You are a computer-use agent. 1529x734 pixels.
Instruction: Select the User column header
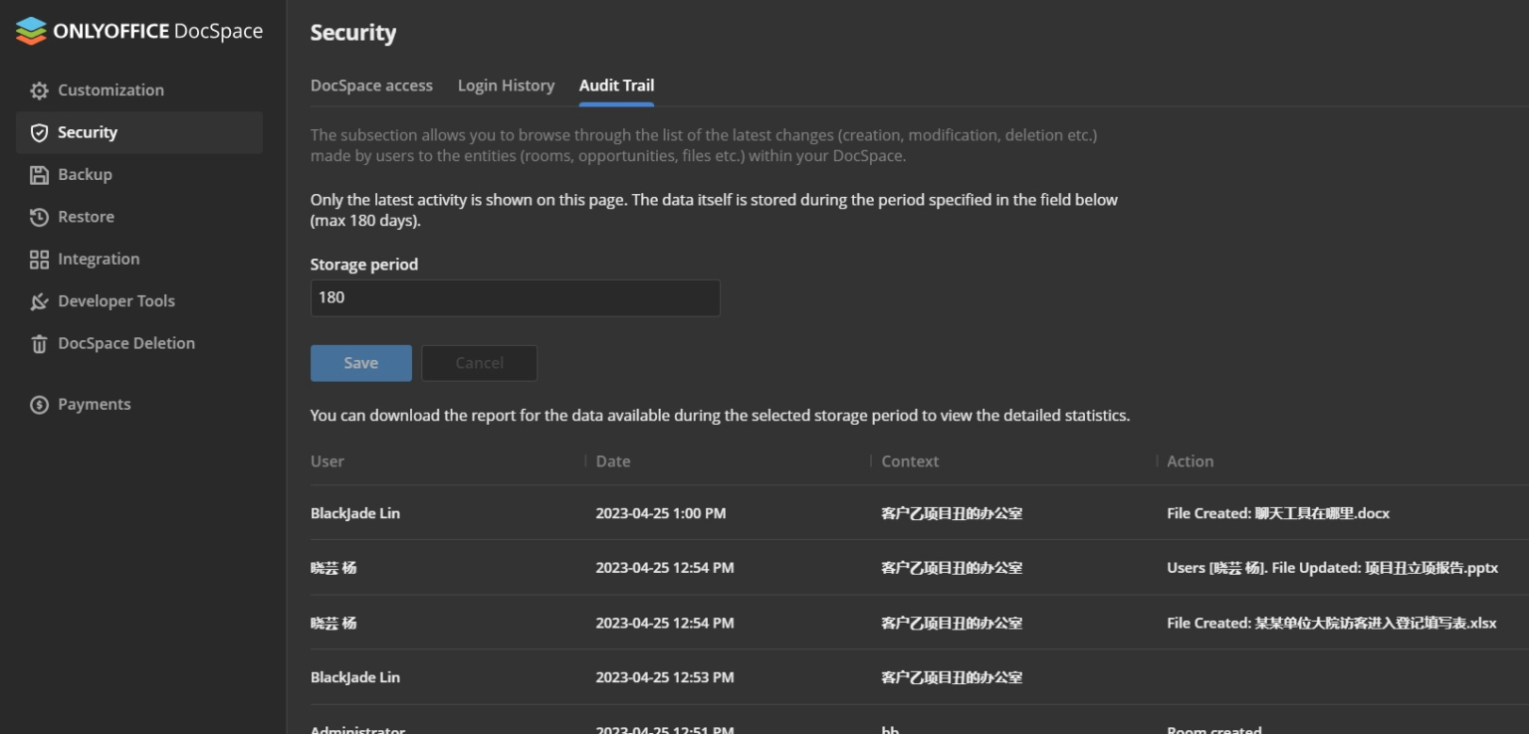coord(328,460)
